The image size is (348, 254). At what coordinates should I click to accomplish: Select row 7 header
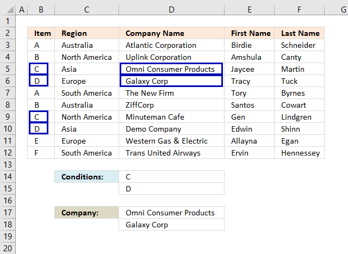click(x=8, y=93)
